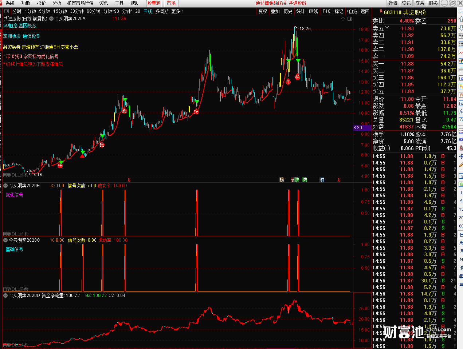Image resolution: width=463 pixels, height=349 pixels.
Task: Select the 分钟*90 period tab
Action: (111, 11)
